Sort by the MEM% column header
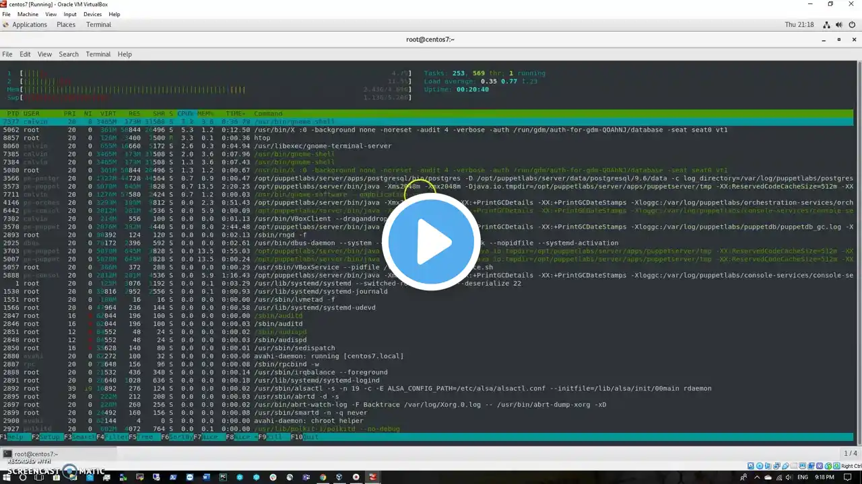Screen dimensions: 862x484 click(x=205, y=114)
